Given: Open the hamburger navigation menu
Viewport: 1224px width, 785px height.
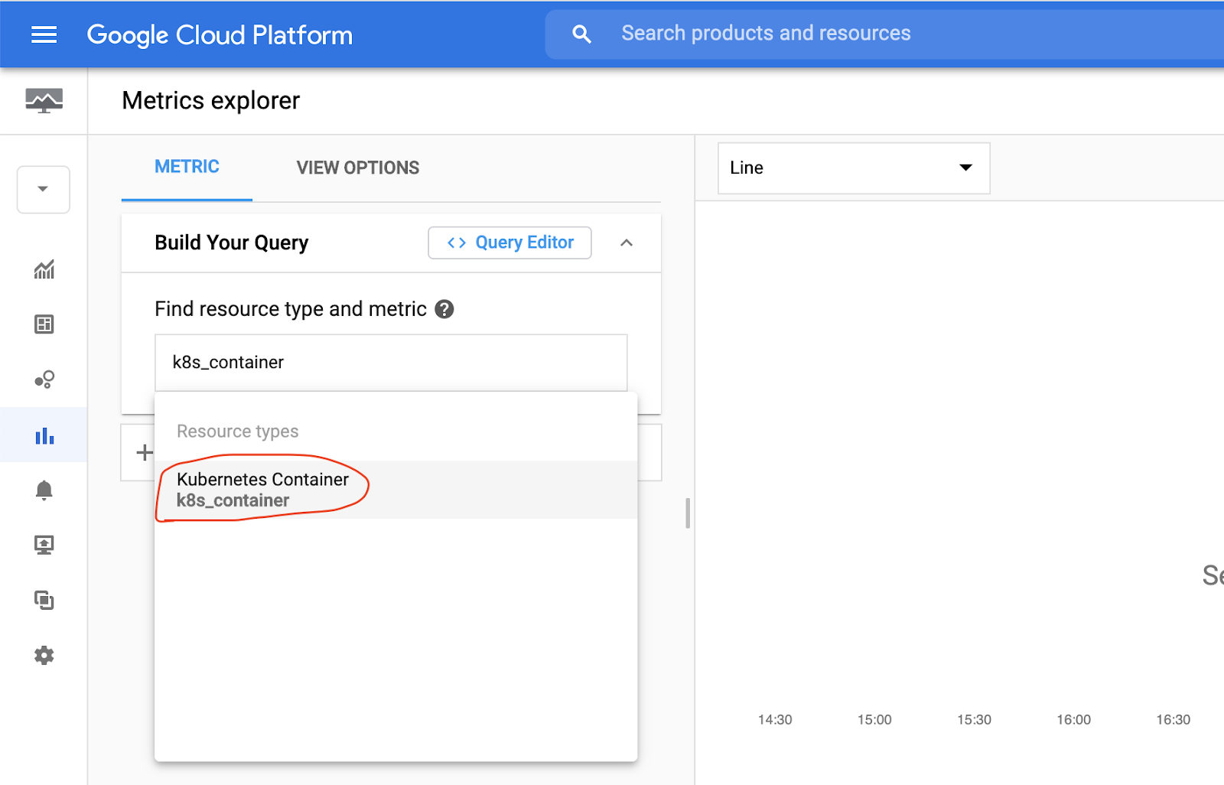Looking at the screenshot, I should [x=44, y=34].
